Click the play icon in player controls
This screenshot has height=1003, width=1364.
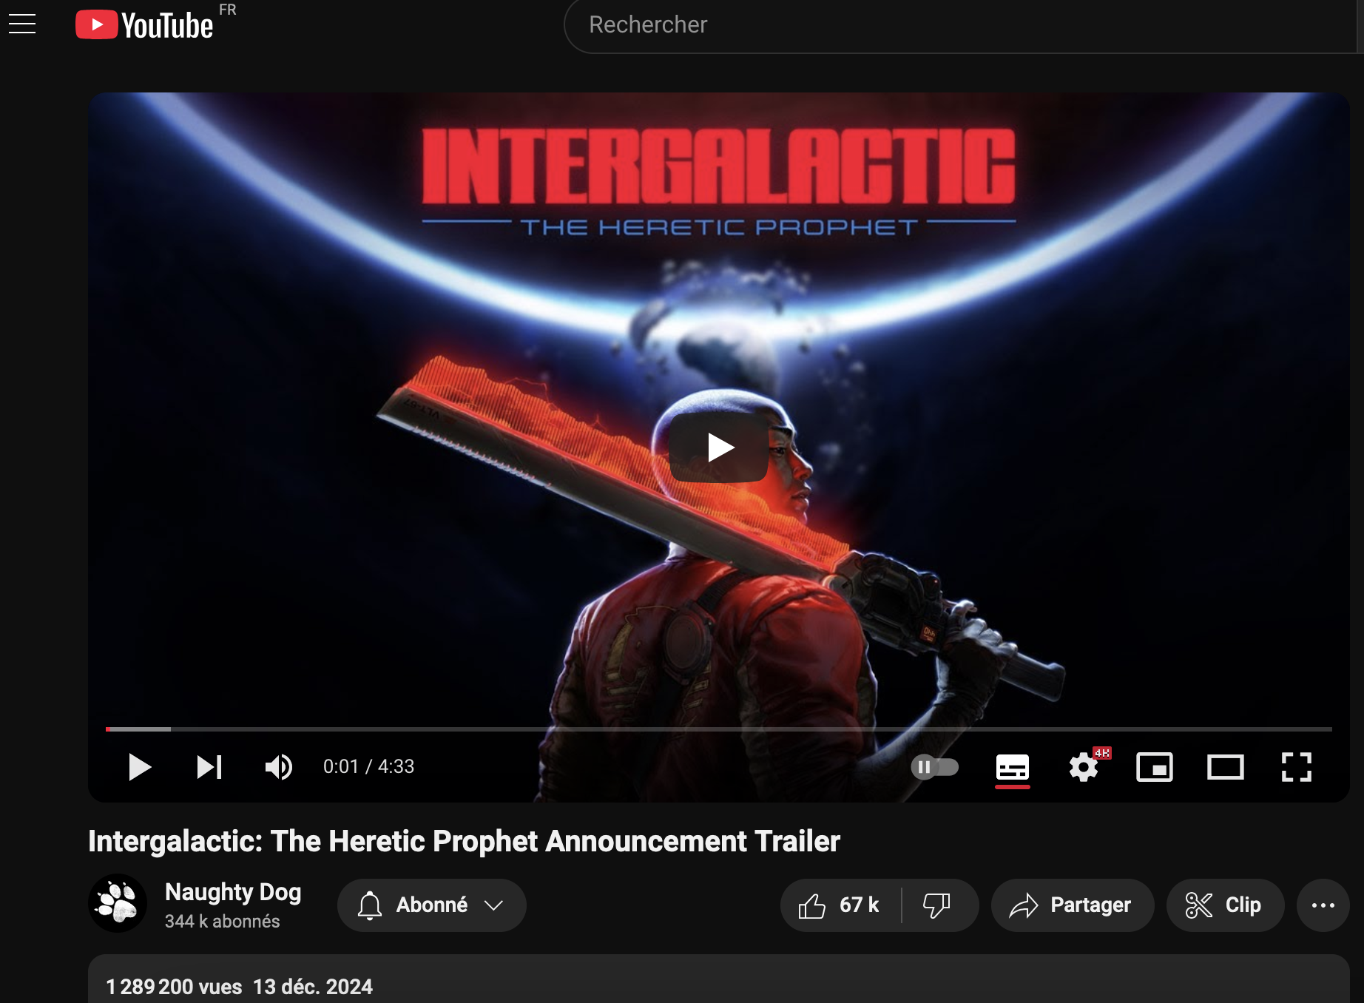click(139, 767)
